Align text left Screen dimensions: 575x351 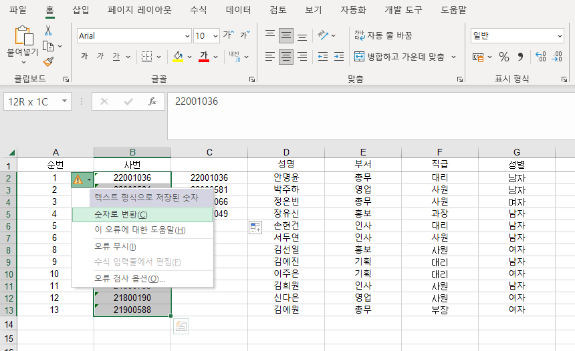[270, 57]
